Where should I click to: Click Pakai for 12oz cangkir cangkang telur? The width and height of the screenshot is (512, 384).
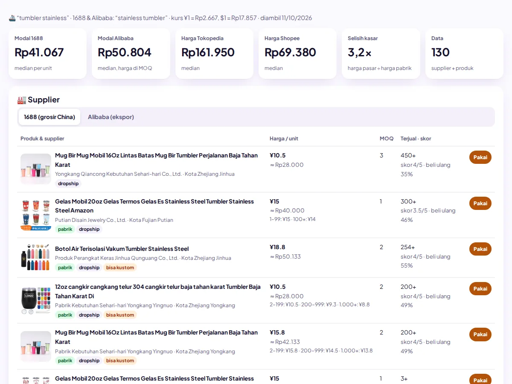tap(480, 289)
